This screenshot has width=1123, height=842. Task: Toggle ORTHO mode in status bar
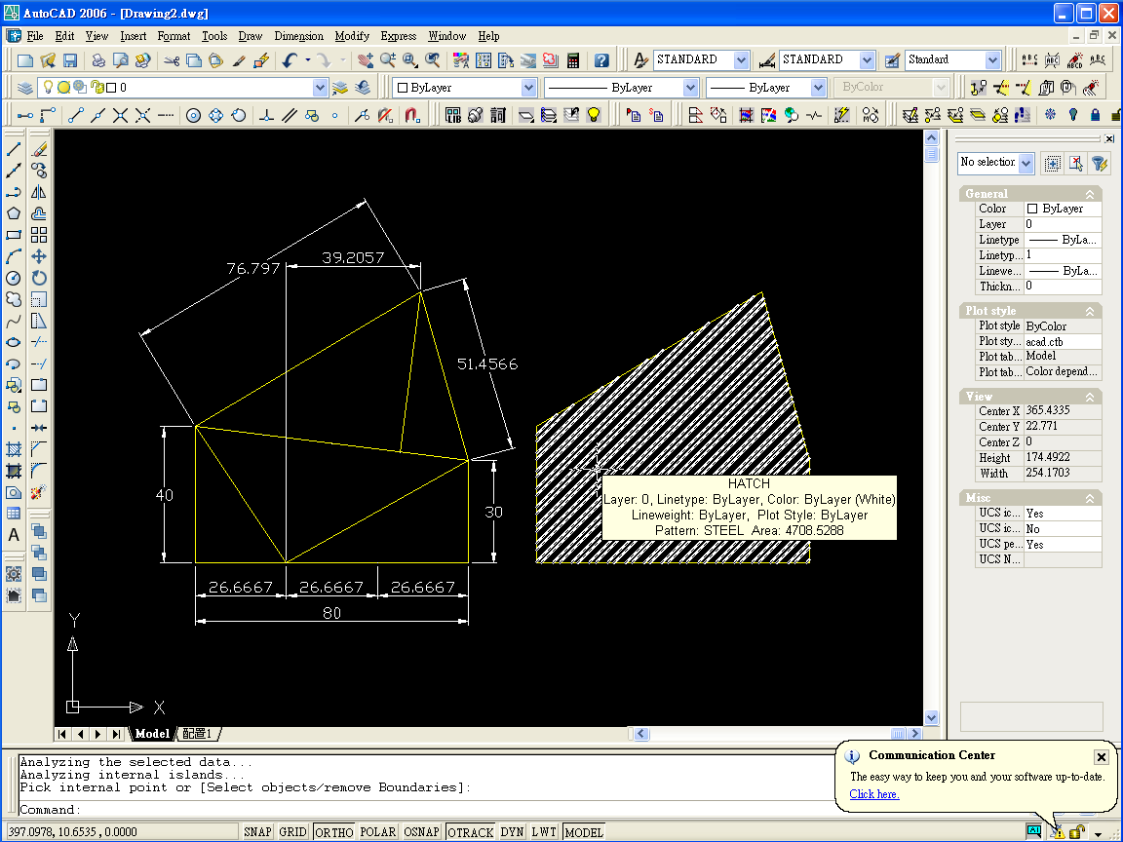334,832
